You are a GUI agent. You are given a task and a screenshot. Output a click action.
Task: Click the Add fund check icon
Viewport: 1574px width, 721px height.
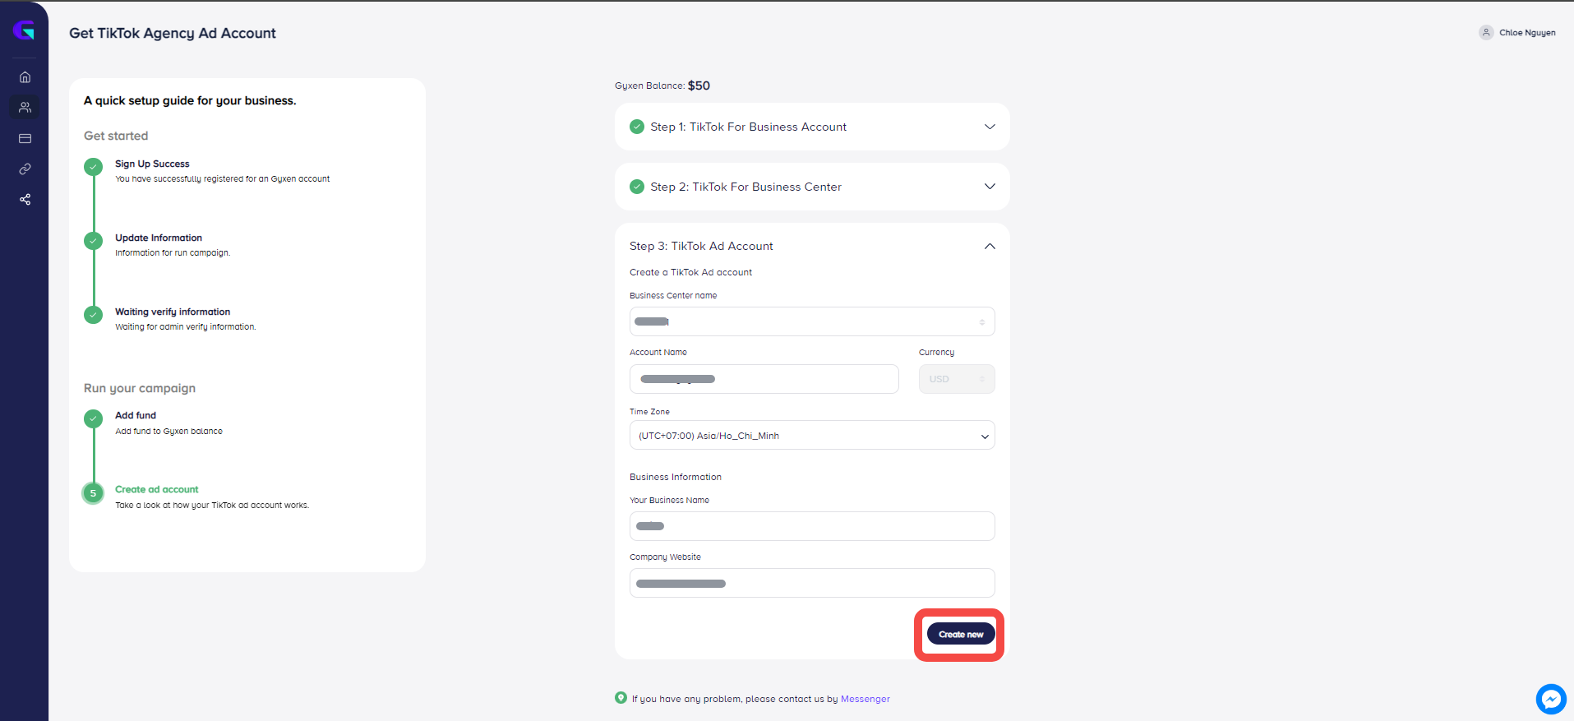click(x=94, y=418)
